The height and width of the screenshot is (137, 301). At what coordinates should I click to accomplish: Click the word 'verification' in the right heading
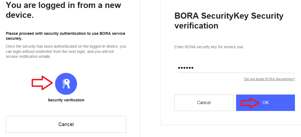[196, 25]
